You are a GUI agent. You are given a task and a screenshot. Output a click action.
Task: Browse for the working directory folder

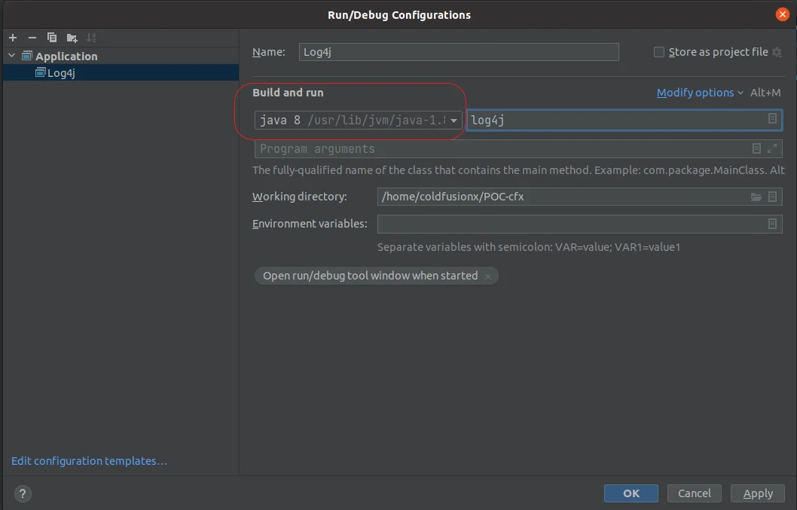[756, 197]
